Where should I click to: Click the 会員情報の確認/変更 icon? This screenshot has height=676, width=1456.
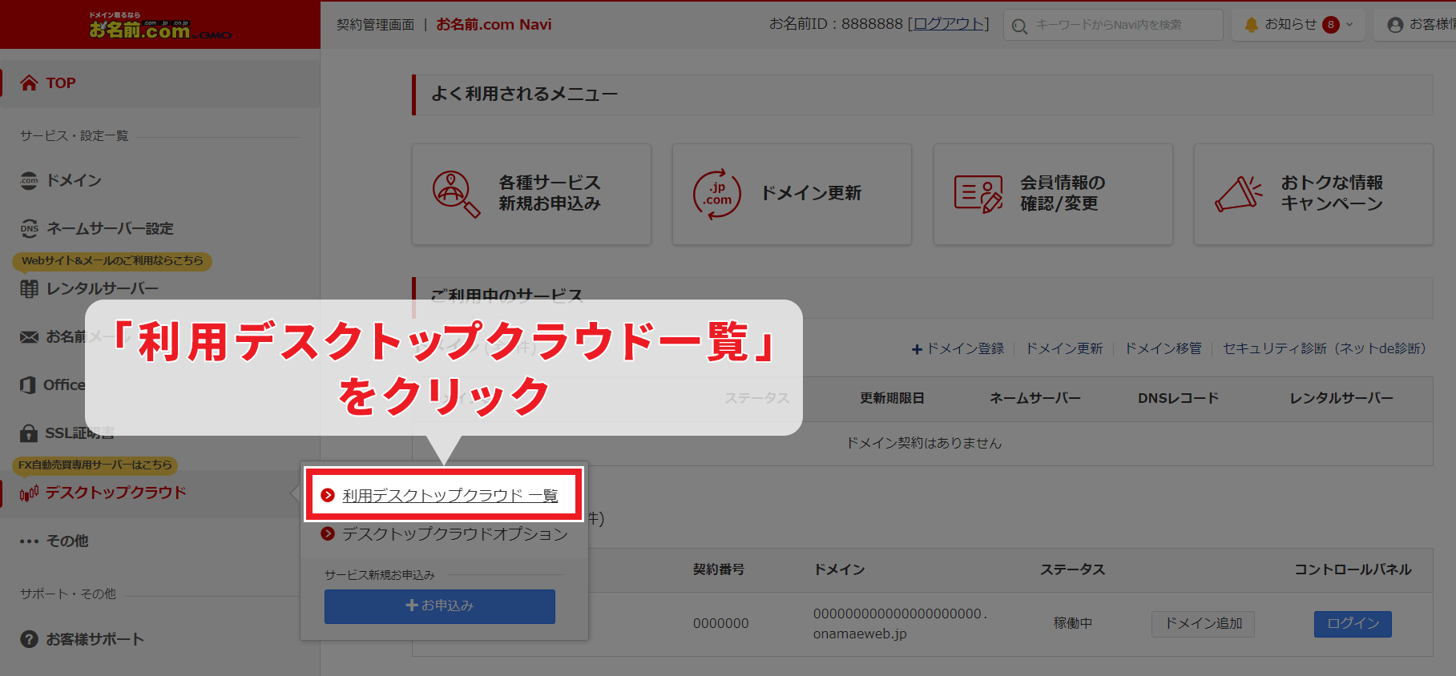pos(978,194)
